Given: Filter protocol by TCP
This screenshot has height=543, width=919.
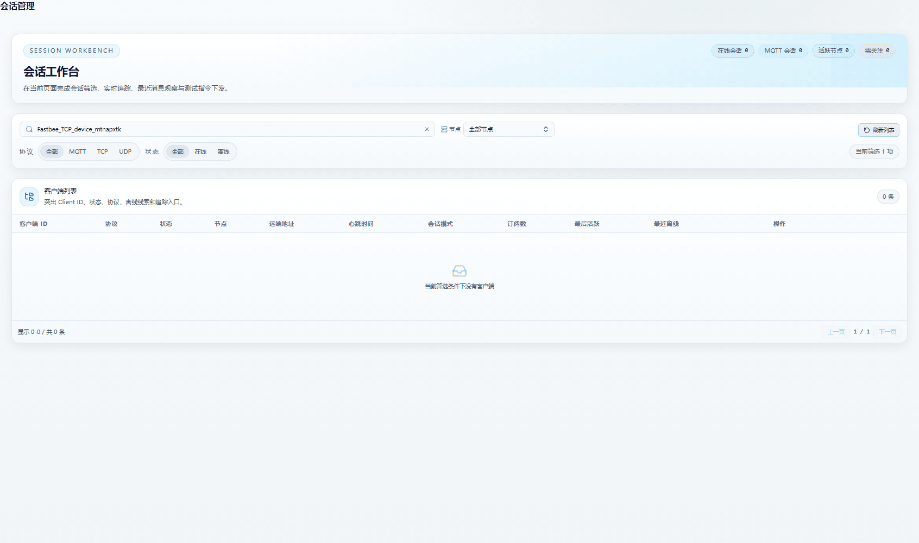Looking at the screenshot, I should [103, 151].
